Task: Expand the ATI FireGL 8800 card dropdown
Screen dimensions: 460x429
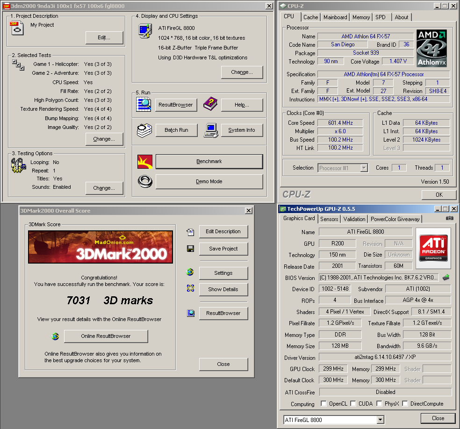Action: pos(381,420)
